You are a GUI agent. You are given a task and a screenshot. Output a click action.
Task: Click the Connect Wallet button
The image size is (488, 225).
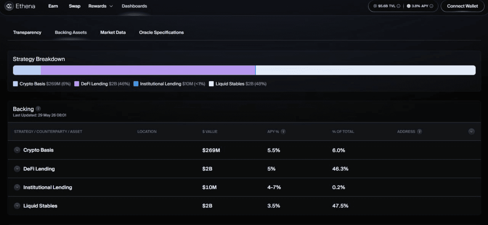point(462,6)
